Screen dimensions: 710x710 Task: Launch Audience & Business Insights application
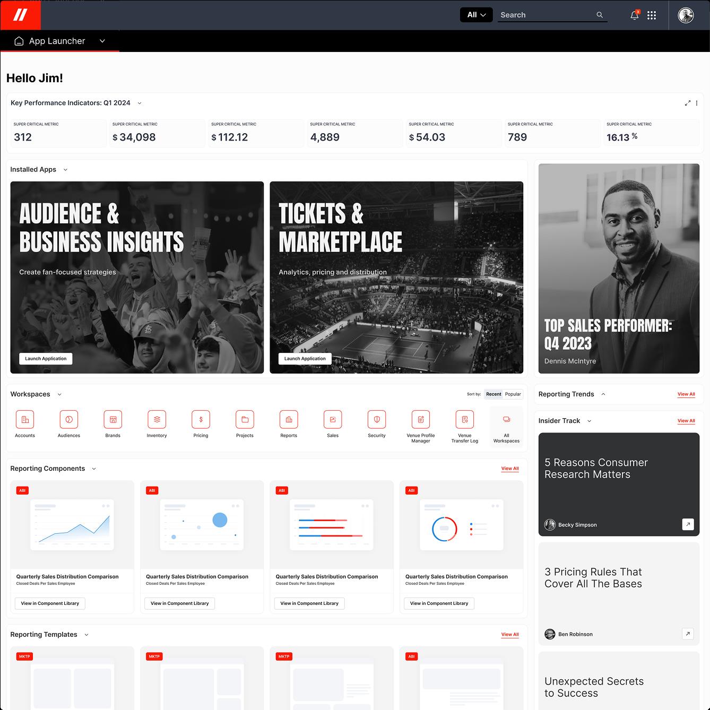tap(46, 359)
